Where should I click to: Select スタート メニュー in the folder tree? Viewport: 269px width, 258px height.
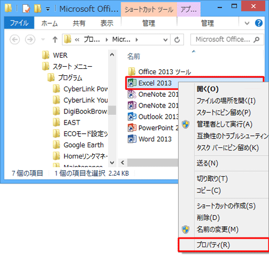tap(72, 67)
